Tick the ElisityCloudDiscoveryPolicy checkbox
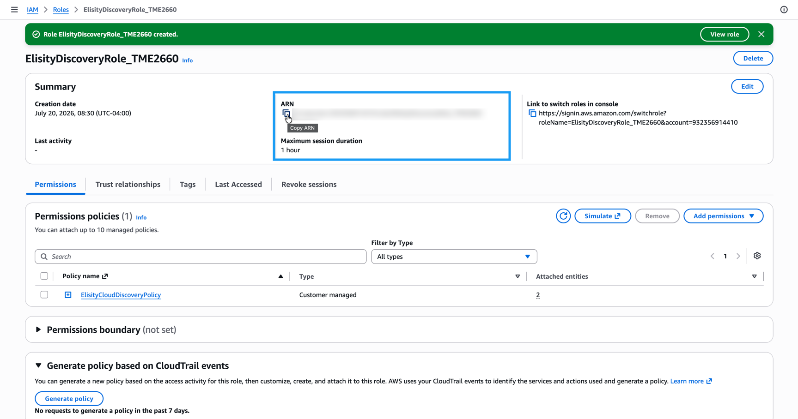Viewport: 798px width, 419px height. (x=44, y=294)
